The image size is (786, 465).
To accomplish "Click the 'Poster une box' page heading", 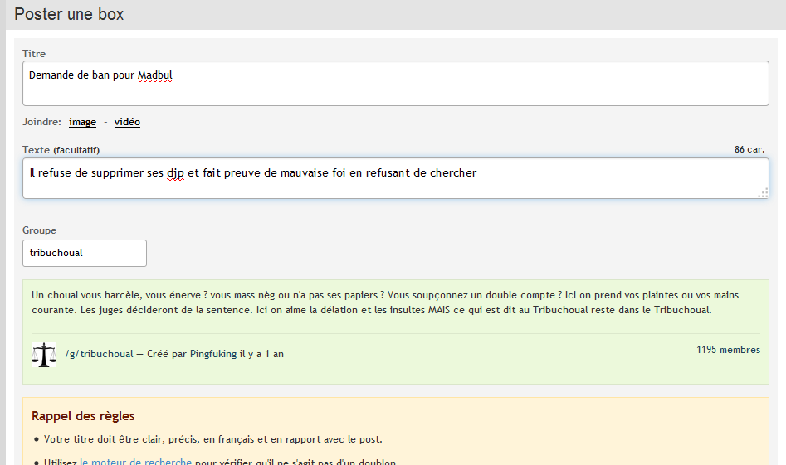I will (69, 14).
